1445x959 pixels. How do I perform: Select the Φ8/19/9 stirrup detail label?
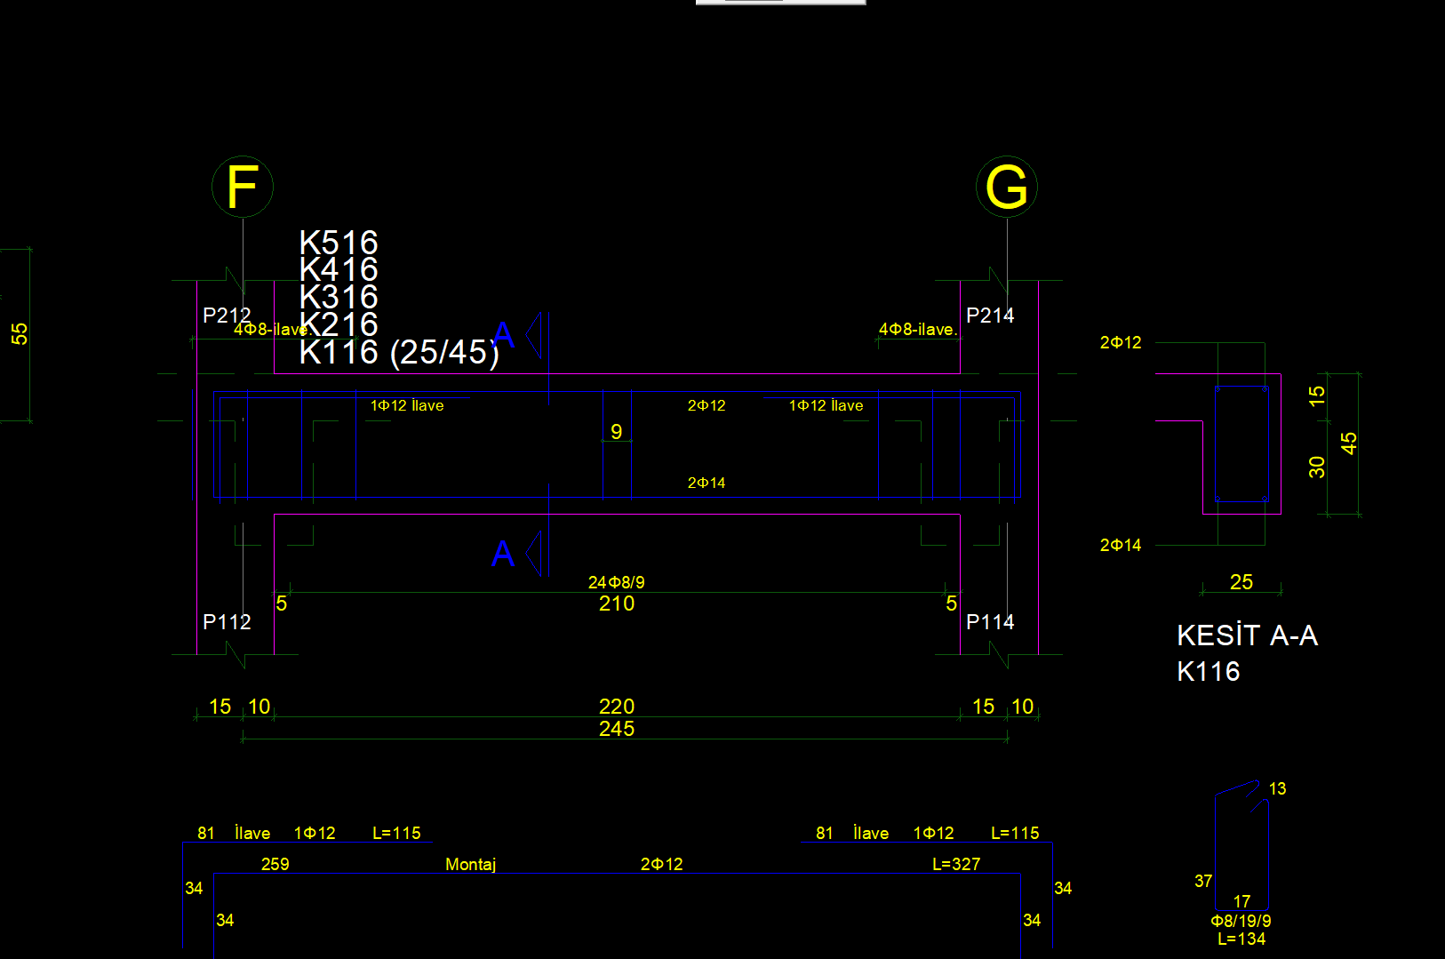point(1241,921)
